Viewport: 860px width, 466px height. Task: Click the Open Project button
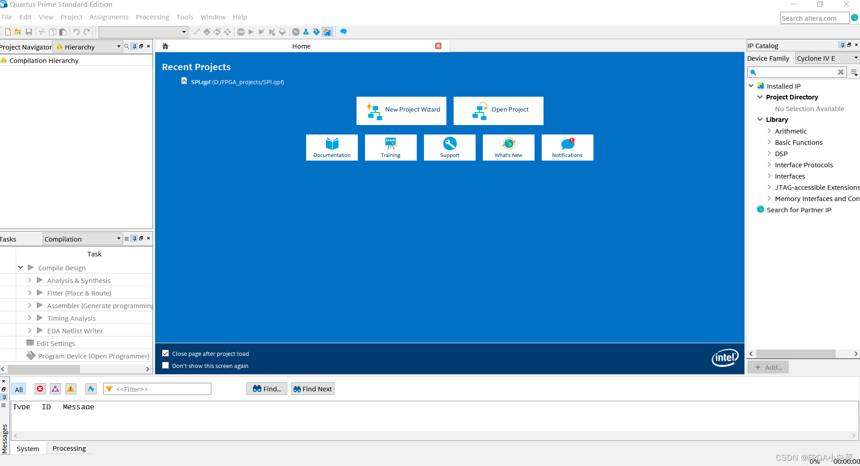(x=499, y=111)
